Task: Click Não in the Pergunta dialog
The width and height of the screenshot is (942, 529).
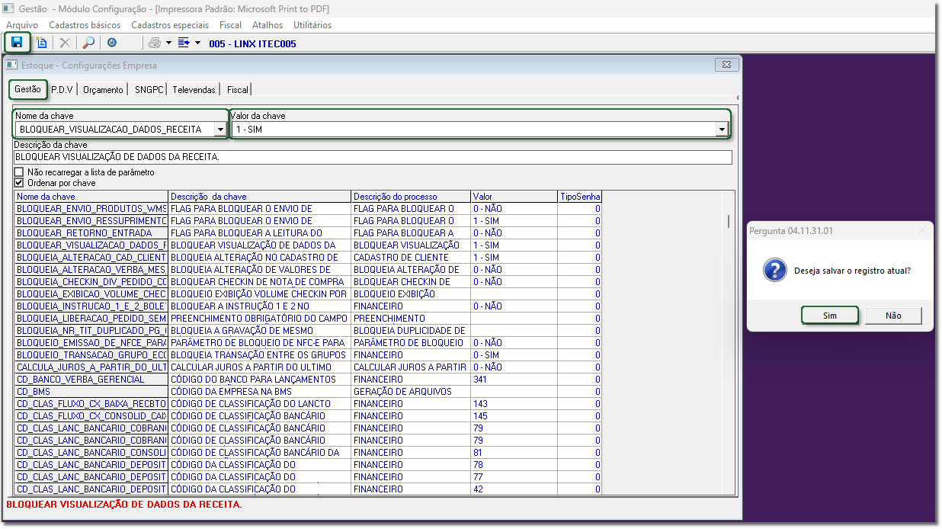Action: pos(893,316)
